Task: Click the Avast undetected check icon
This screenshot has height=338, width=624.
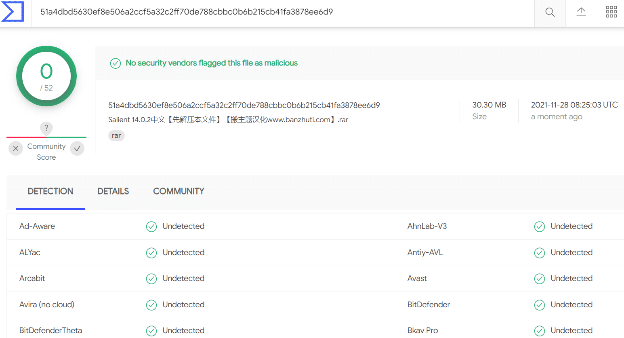Action: (x=540, y=279)
